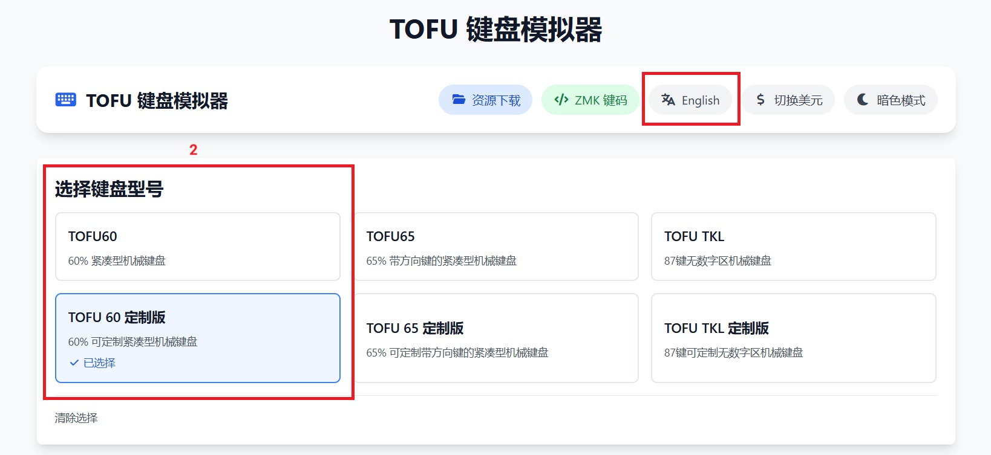Toggle currency with 切换美元
Viewport: 991px width, 455px height.
coord(788,100)
